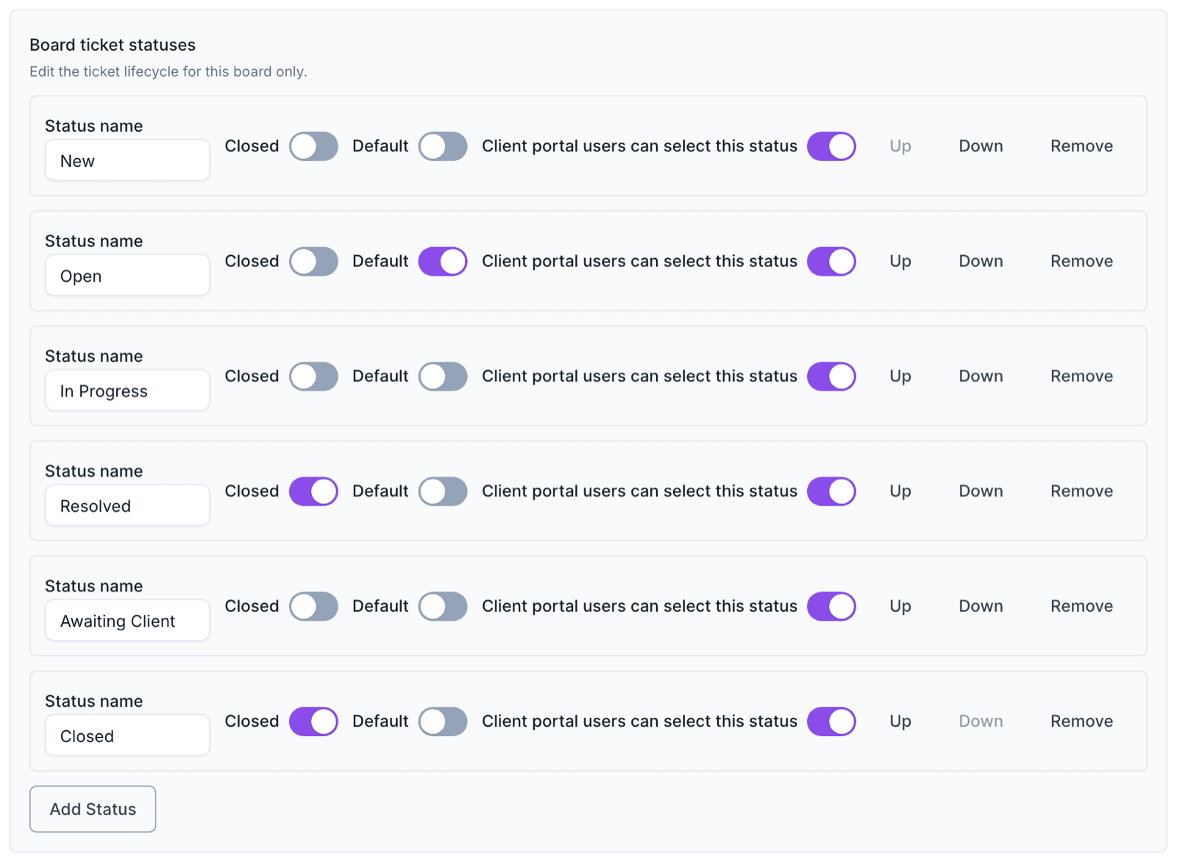Viewport: 1177px width, 862px height.
Task: Disable client portal toggle for Open status
Action: pyautogui.click(x=831, y=261)
